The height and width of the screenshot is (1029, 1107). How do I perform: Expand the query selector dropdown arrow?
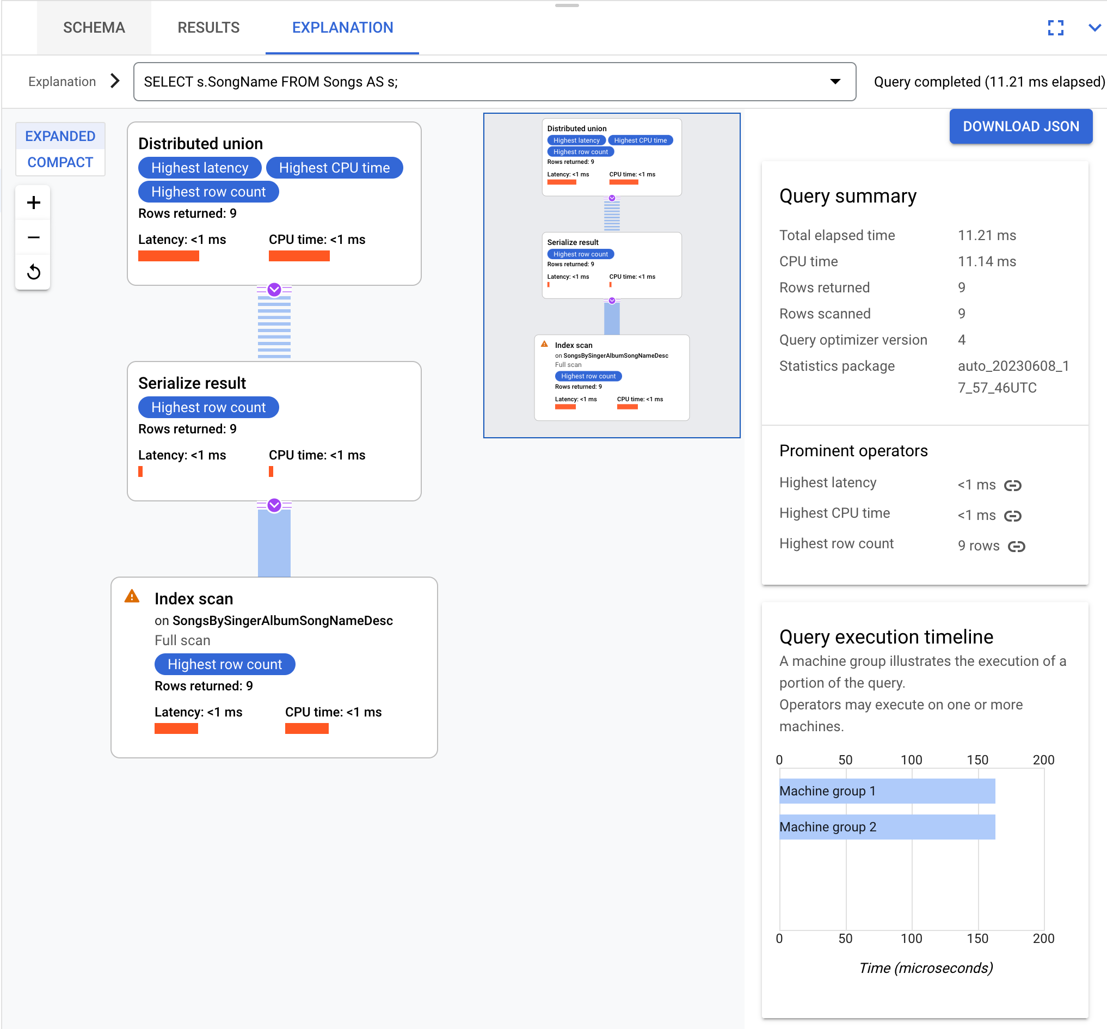833,81
